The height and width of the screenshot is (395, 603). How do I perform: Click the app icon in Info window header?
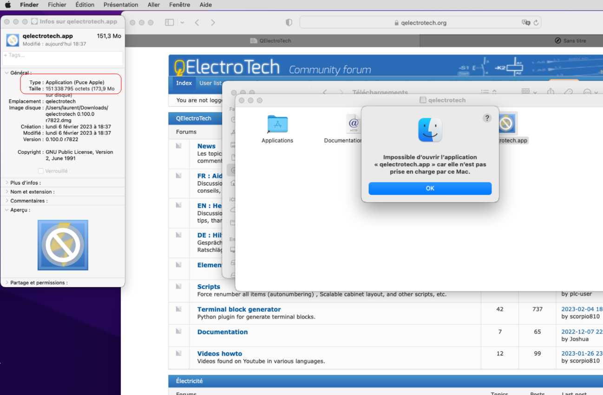[x=13, y=40]
